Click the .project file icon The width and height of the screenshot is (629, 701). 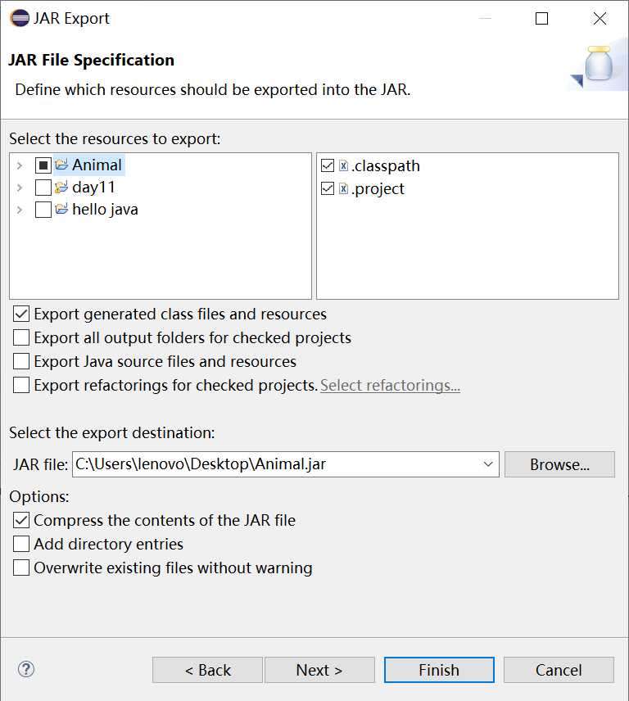(344, 188)
